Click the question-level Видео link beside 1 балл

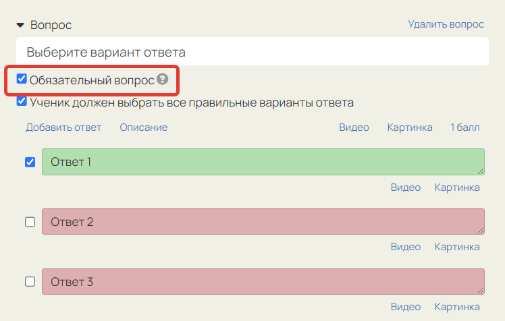354,127
